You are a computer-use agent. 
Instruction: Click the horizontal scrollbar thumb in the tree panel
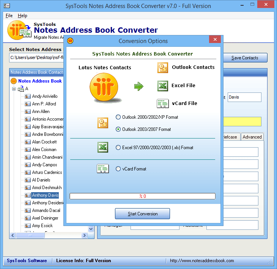(x=30, y=236)
